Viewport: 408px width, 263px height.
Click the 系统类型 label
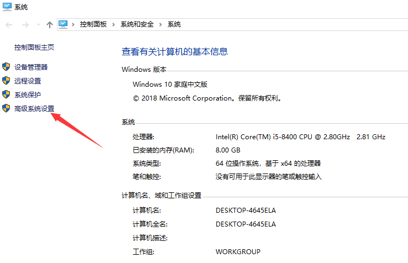click(147, 164)
